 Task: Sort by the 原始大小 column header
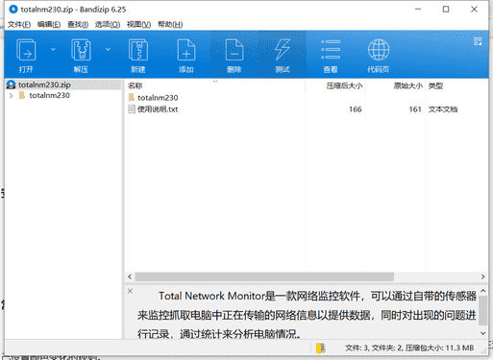coord(407,85)
